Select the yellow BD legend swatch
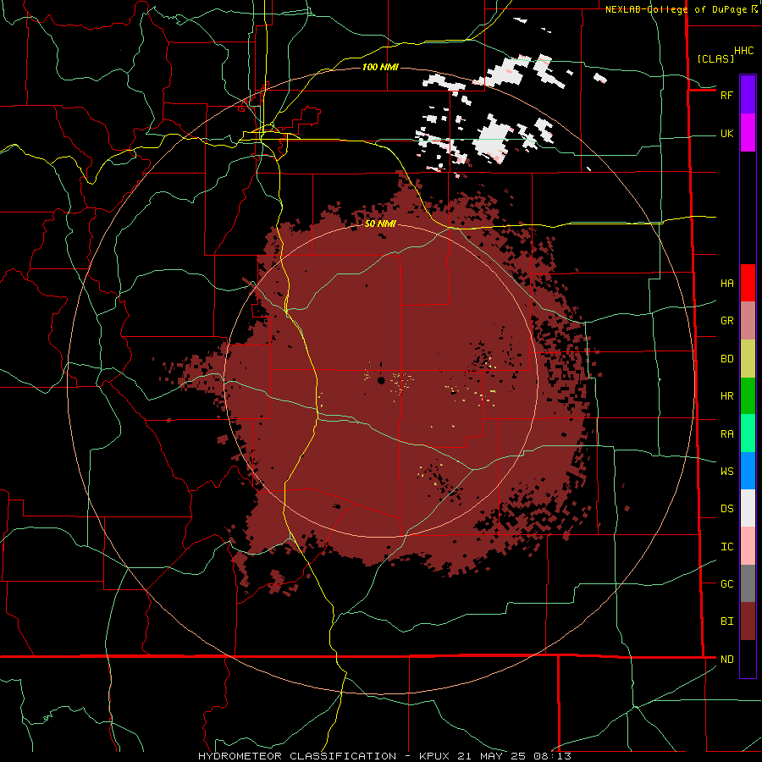 [x=748, y=358]
